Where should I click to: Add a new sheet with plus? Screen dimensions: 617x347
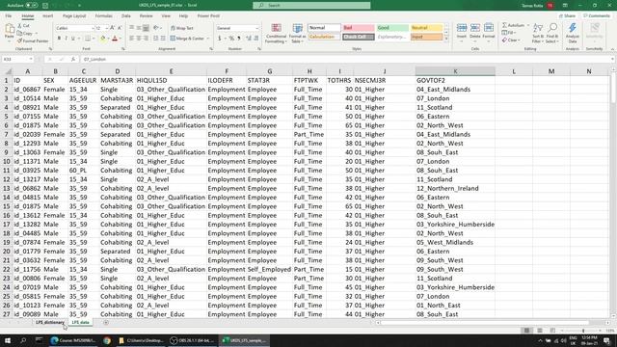pos(106,323)
